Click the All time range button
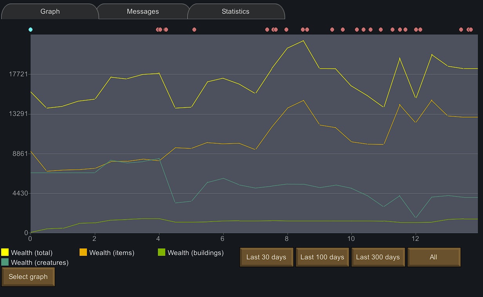This screenshot has height=297, width=483. pos(434,257)
